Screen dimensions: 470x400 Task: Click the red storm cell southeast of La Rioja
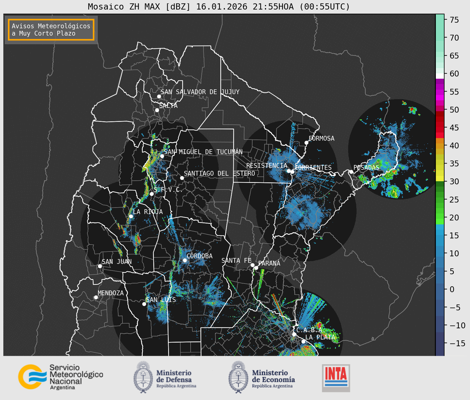[x=137, y=240]
